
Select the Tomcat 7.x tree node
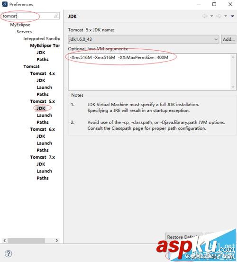click(43, 157)
